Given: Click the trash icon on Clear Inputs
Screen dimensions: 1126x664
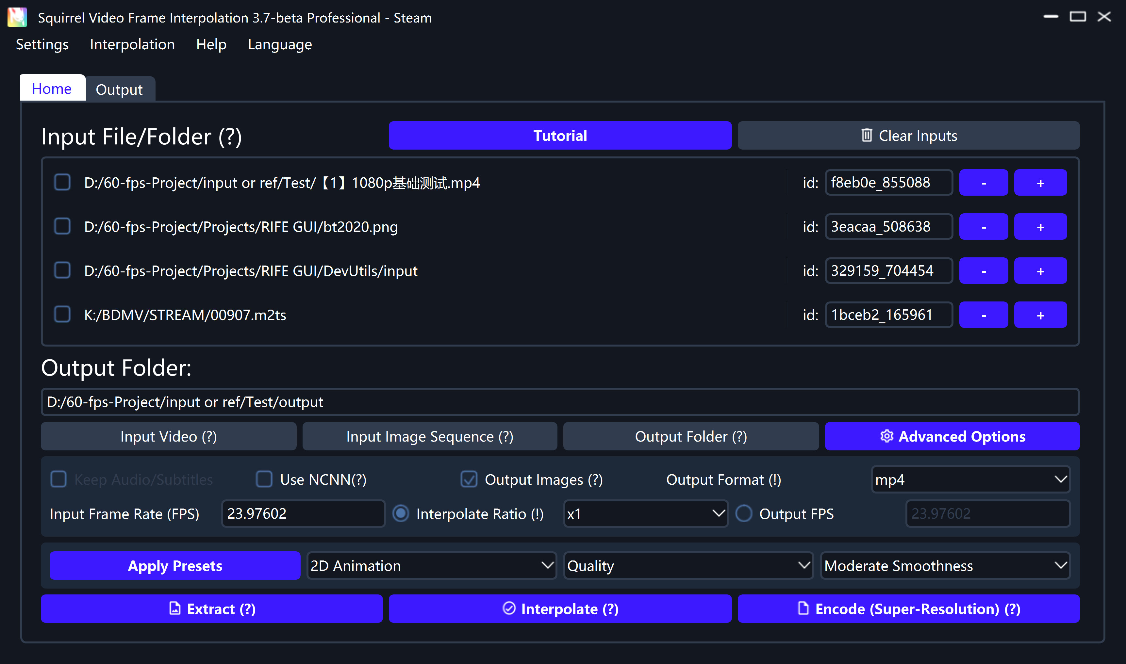Looking at the screenshot, I should 867,136.
